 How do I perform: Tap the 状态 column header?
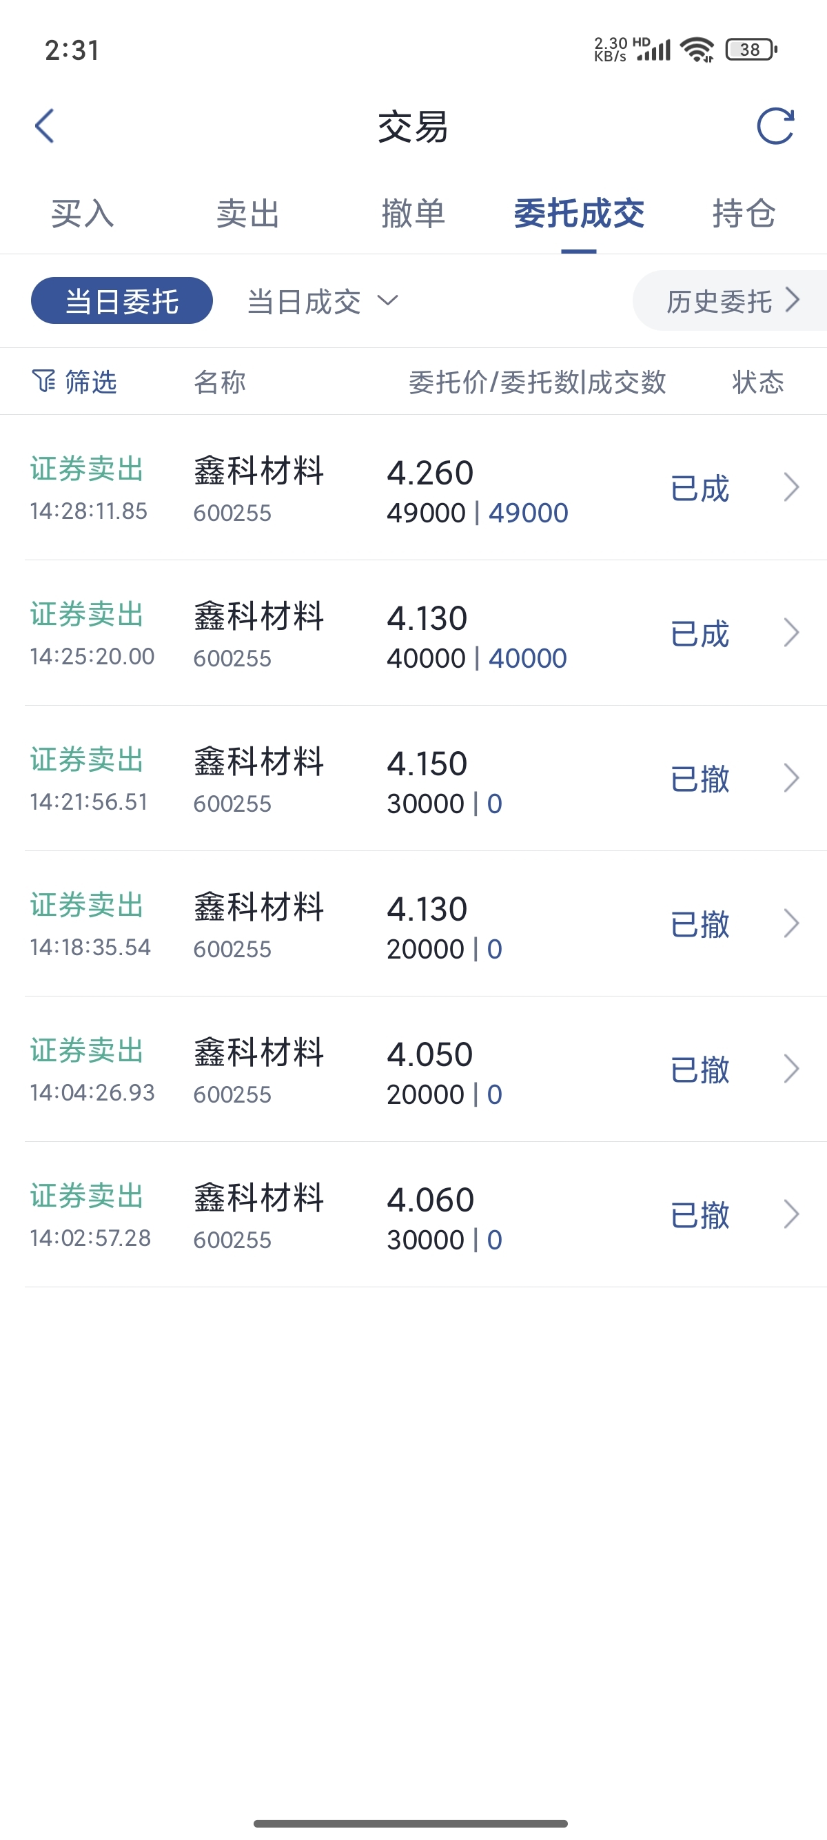(757, 382)
